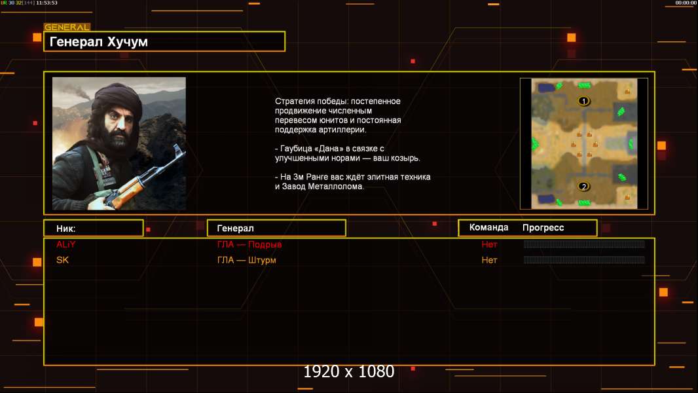
Task: Click the GENERAL label tag
Action: click(67, 27)
